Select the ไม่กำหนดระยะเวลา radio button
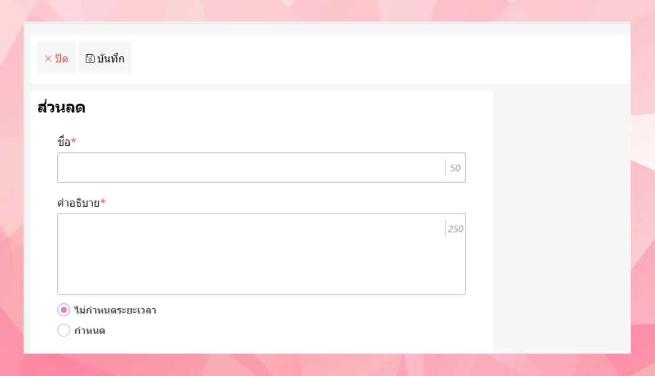The width and height of the screenshot is (655, 376). pos(64,310)
